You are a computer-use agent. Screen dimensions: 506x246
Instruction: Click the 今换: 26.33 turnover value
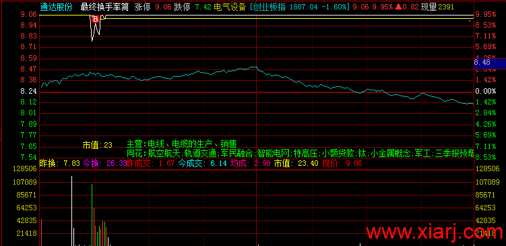105,164
